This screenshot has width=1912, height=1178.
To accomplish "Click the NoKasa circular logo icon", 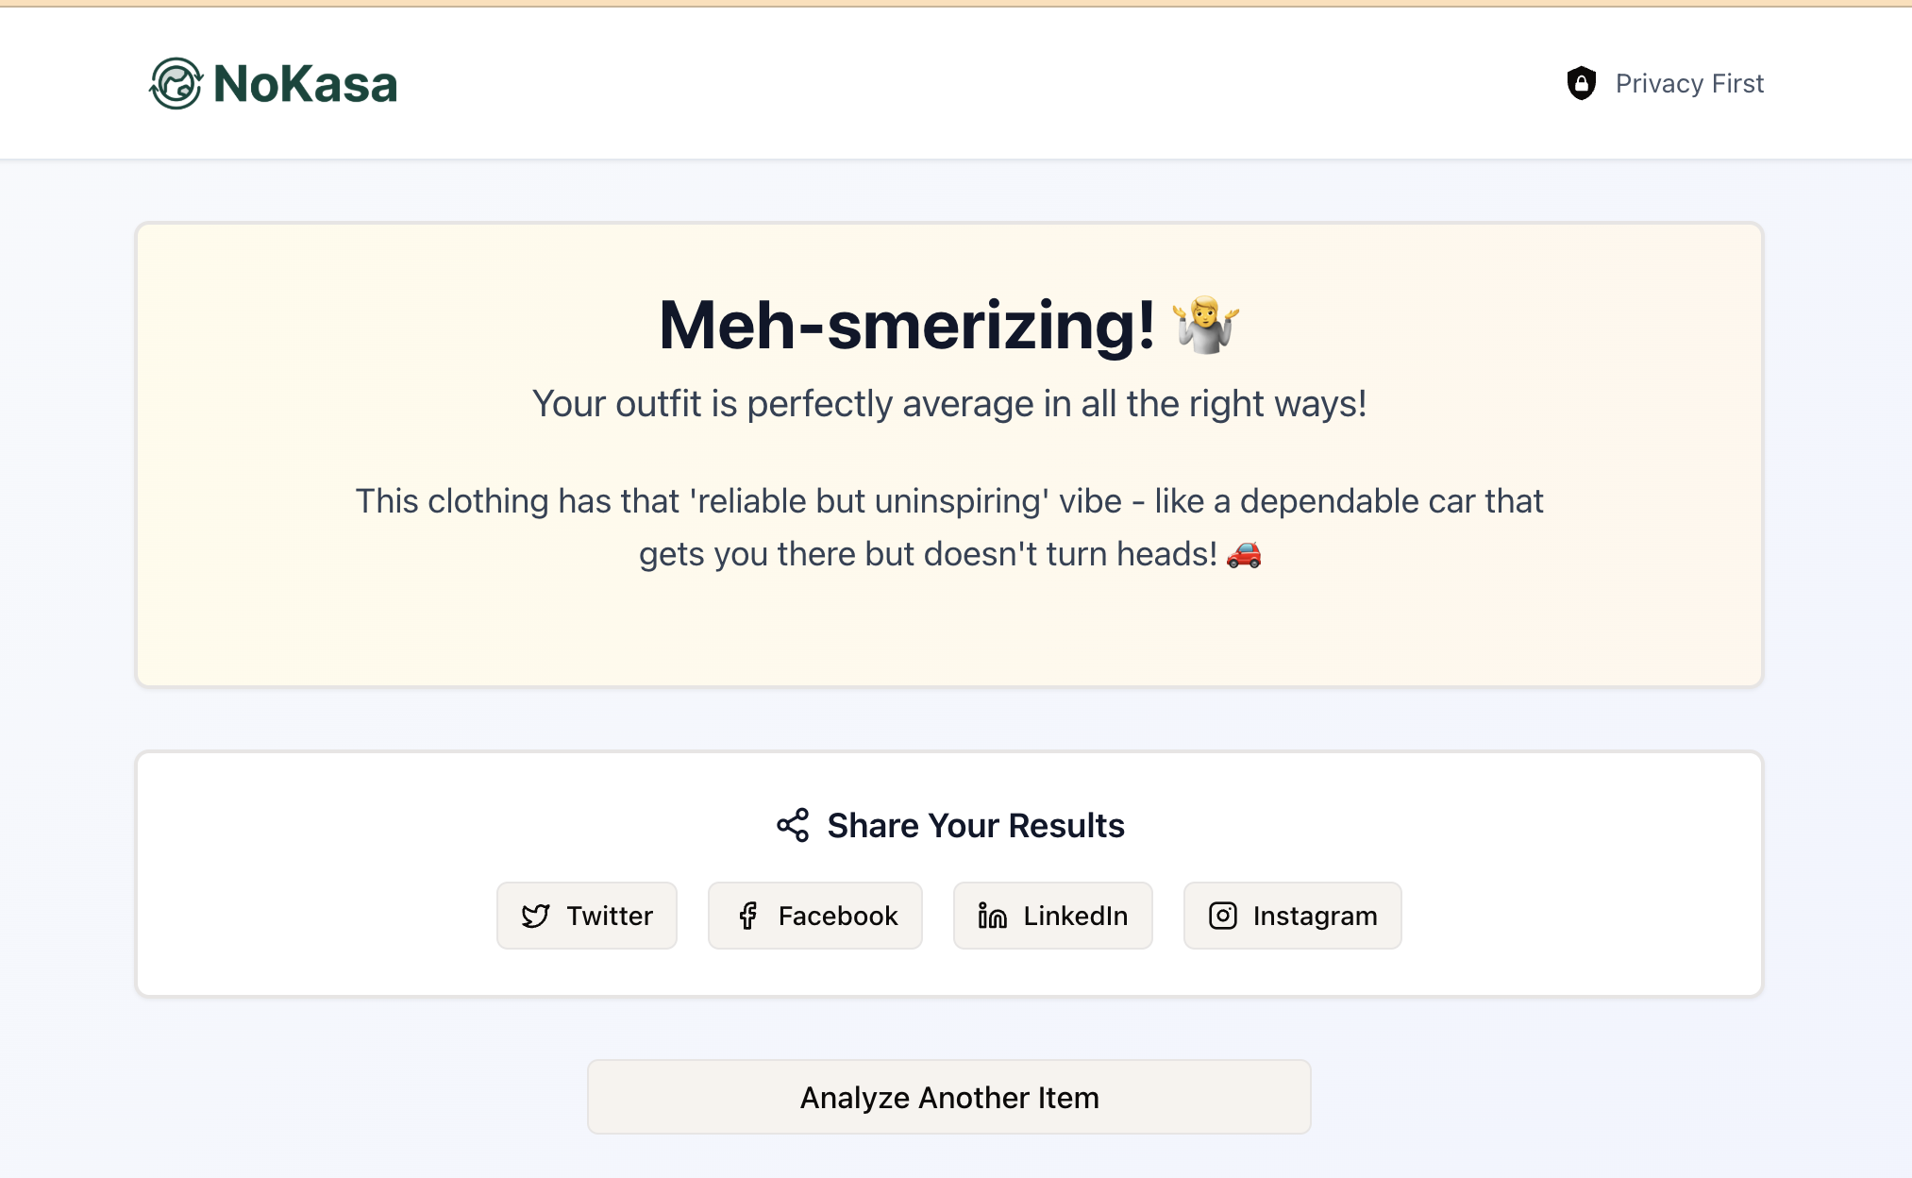I will click(176, 83).
